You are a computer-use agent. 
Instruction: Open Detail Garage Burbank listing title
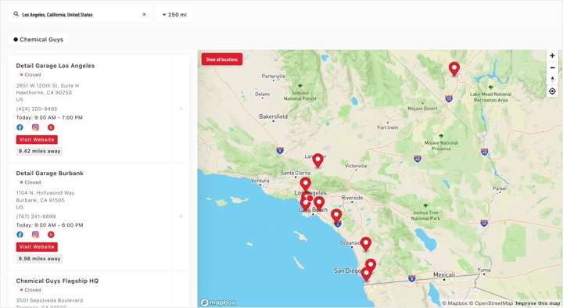(49, 173)
